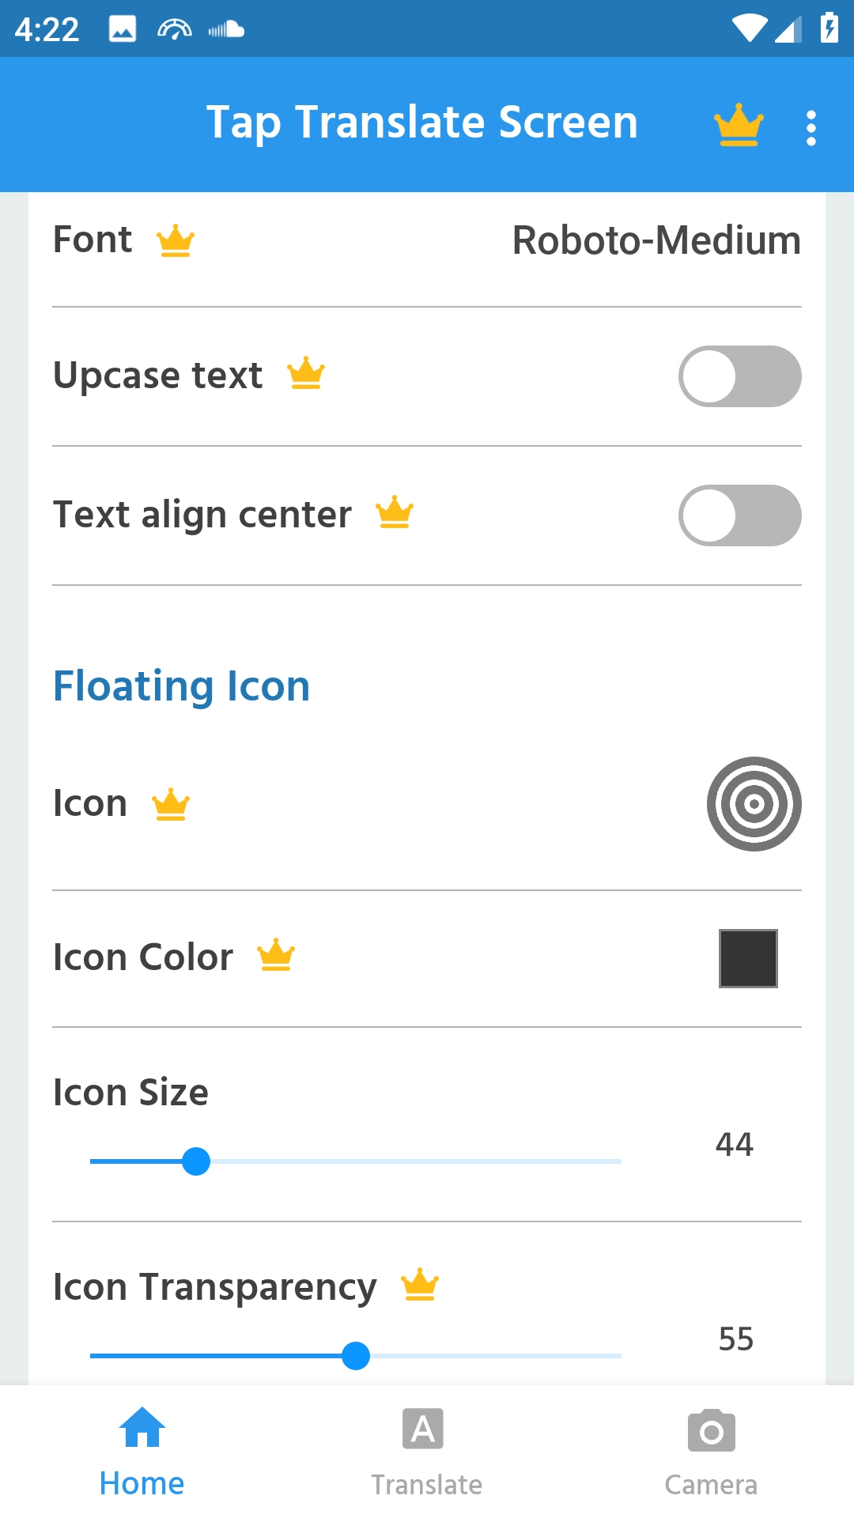
Task: Click the Icon Transparency slider handle
Action: (x=356, y=1356)
